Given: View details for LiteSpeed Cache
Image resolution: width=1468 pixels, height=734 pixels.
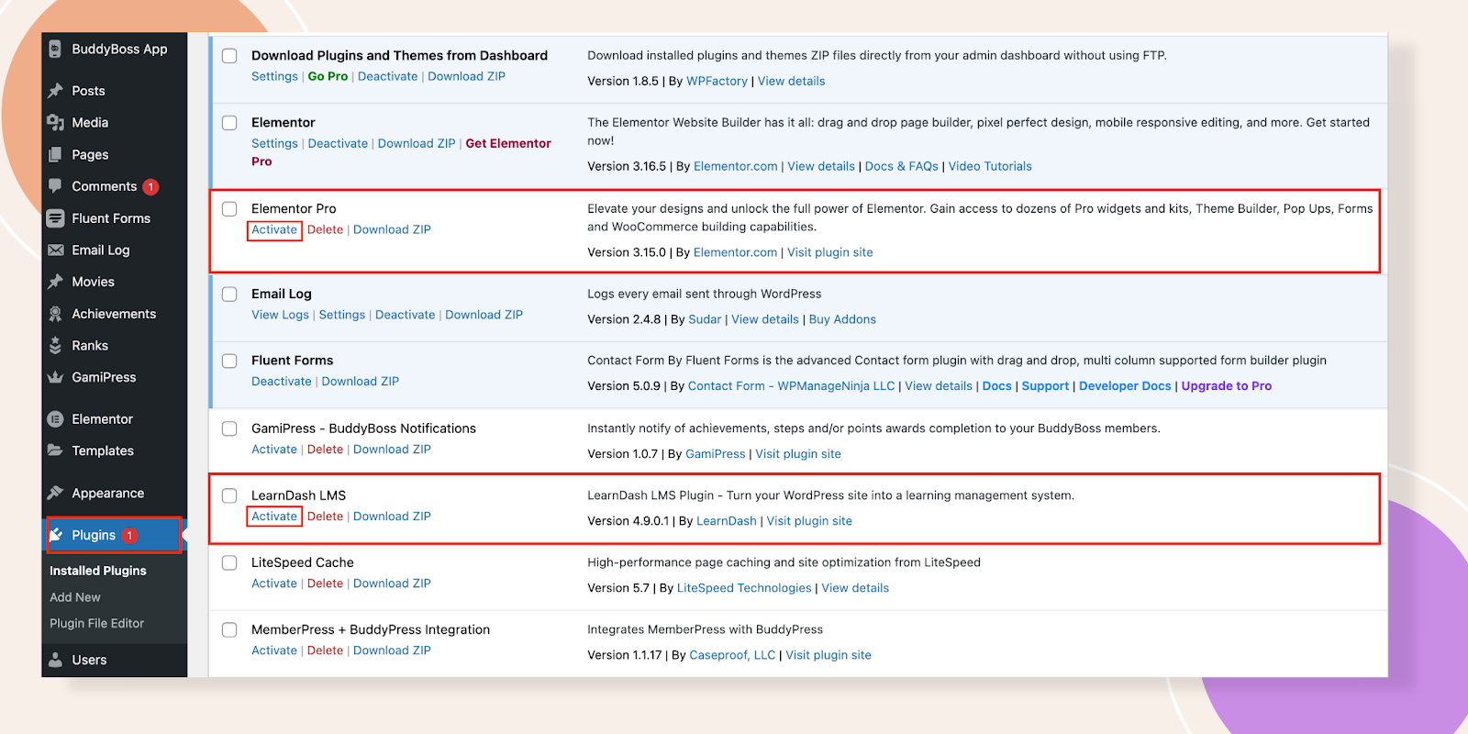Looking at the screenshot, I should [855, 588].
